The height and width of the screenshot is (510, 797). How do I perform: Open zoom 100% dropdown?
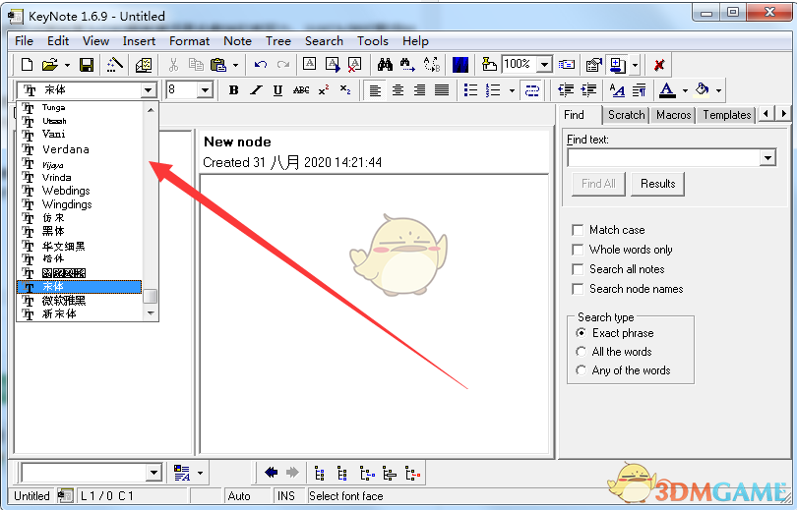coord(544,65)
